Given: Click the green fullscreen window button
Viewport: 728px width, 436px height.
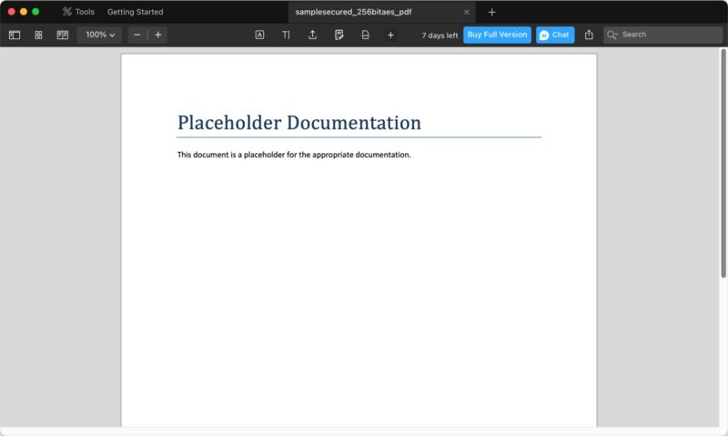Looking at the screenshot, I should 35,12.
